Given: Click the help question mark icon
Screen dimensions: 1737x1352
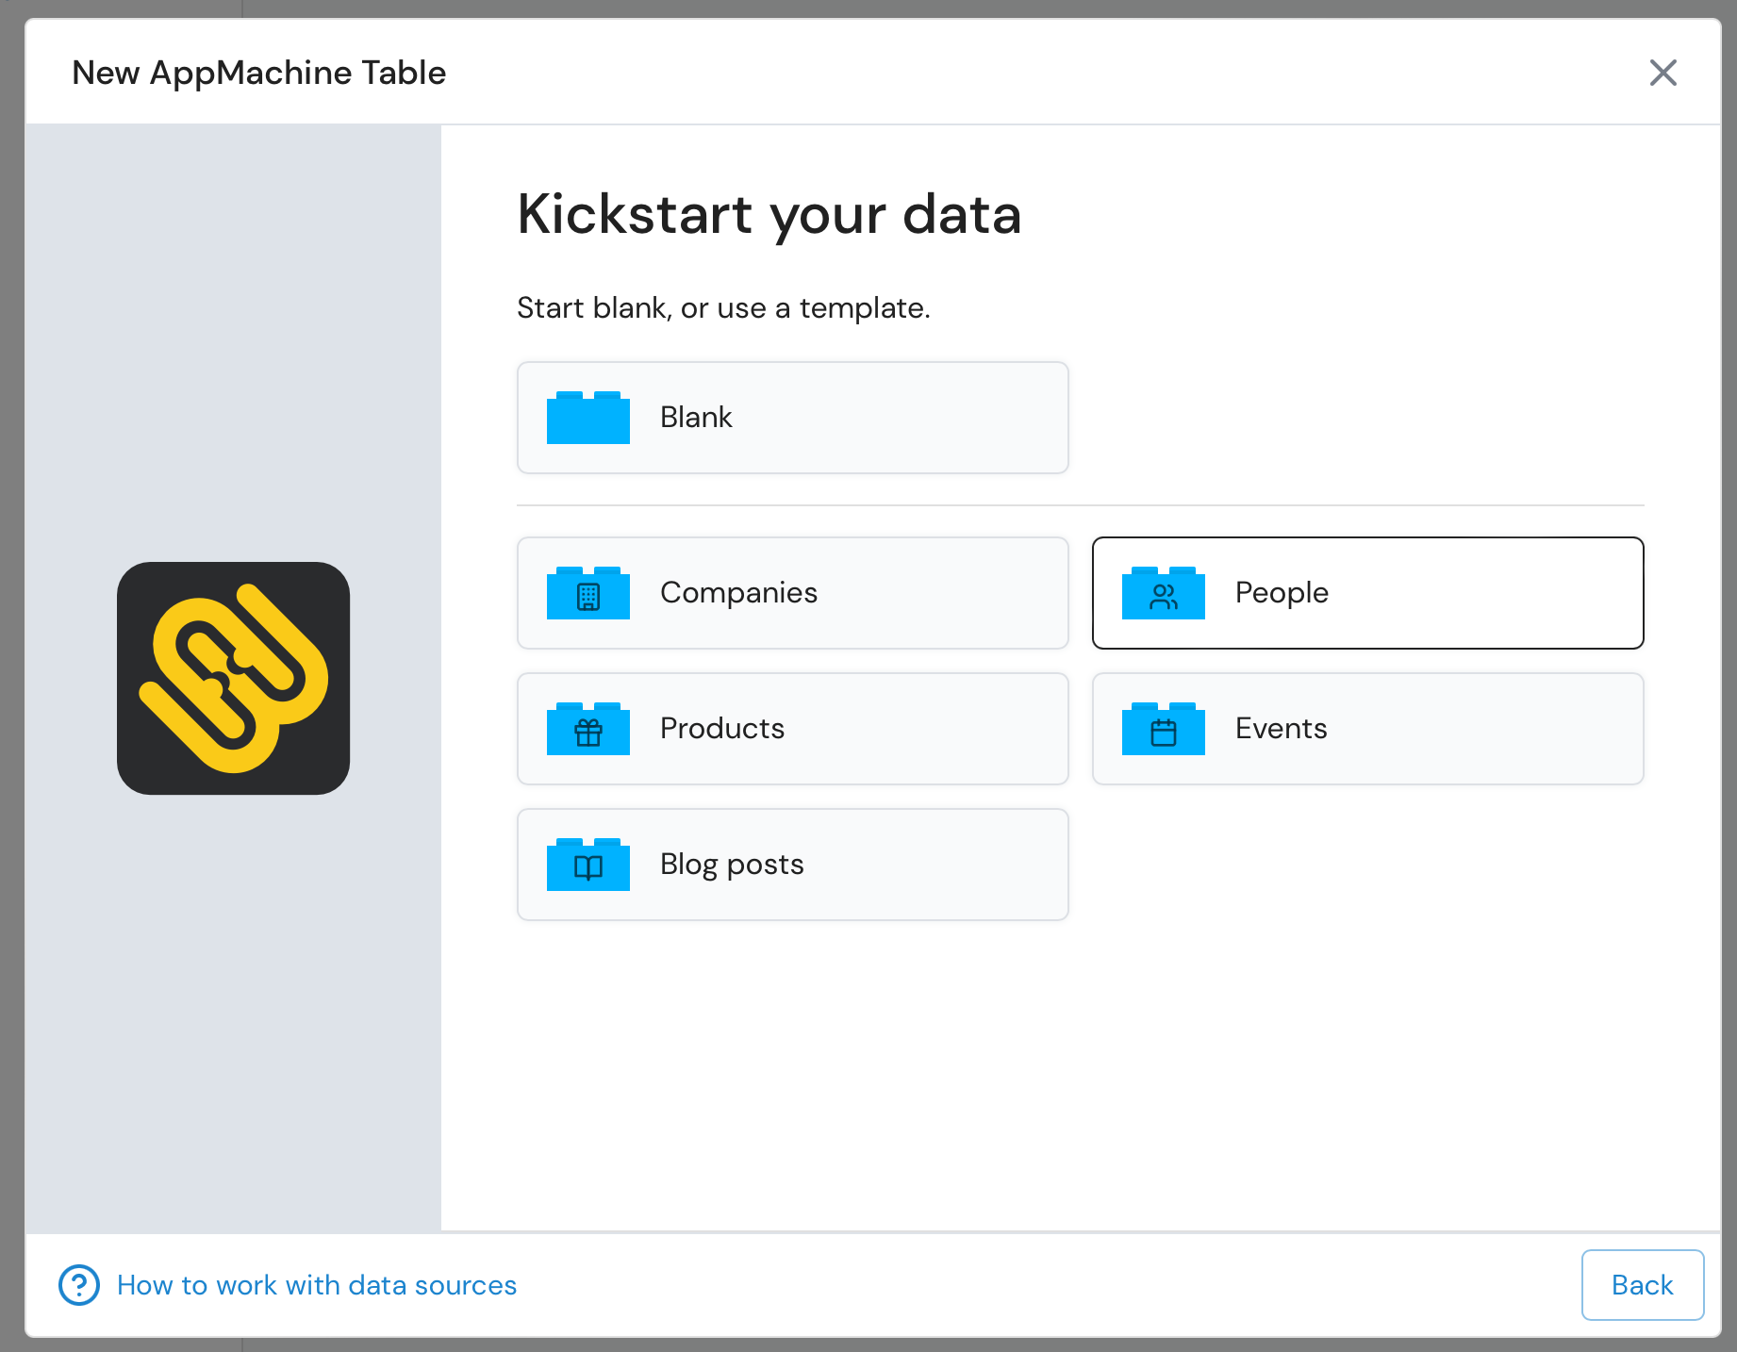Looking at the screenshot, I should point(78,1285).
